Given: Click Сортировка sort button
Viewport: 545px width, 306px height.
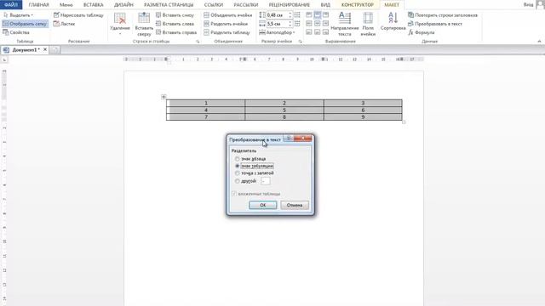Looking at the screenshot, I should point(393,21).
